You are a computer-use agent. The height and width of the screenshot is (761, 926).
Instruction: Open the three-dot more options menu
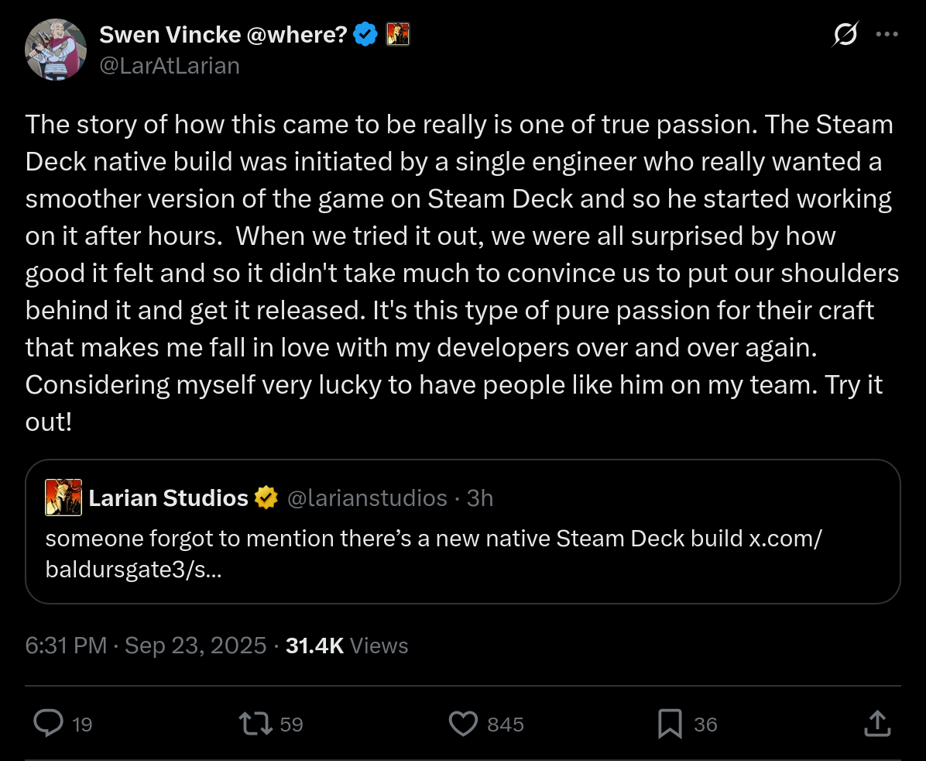point(887,34)
